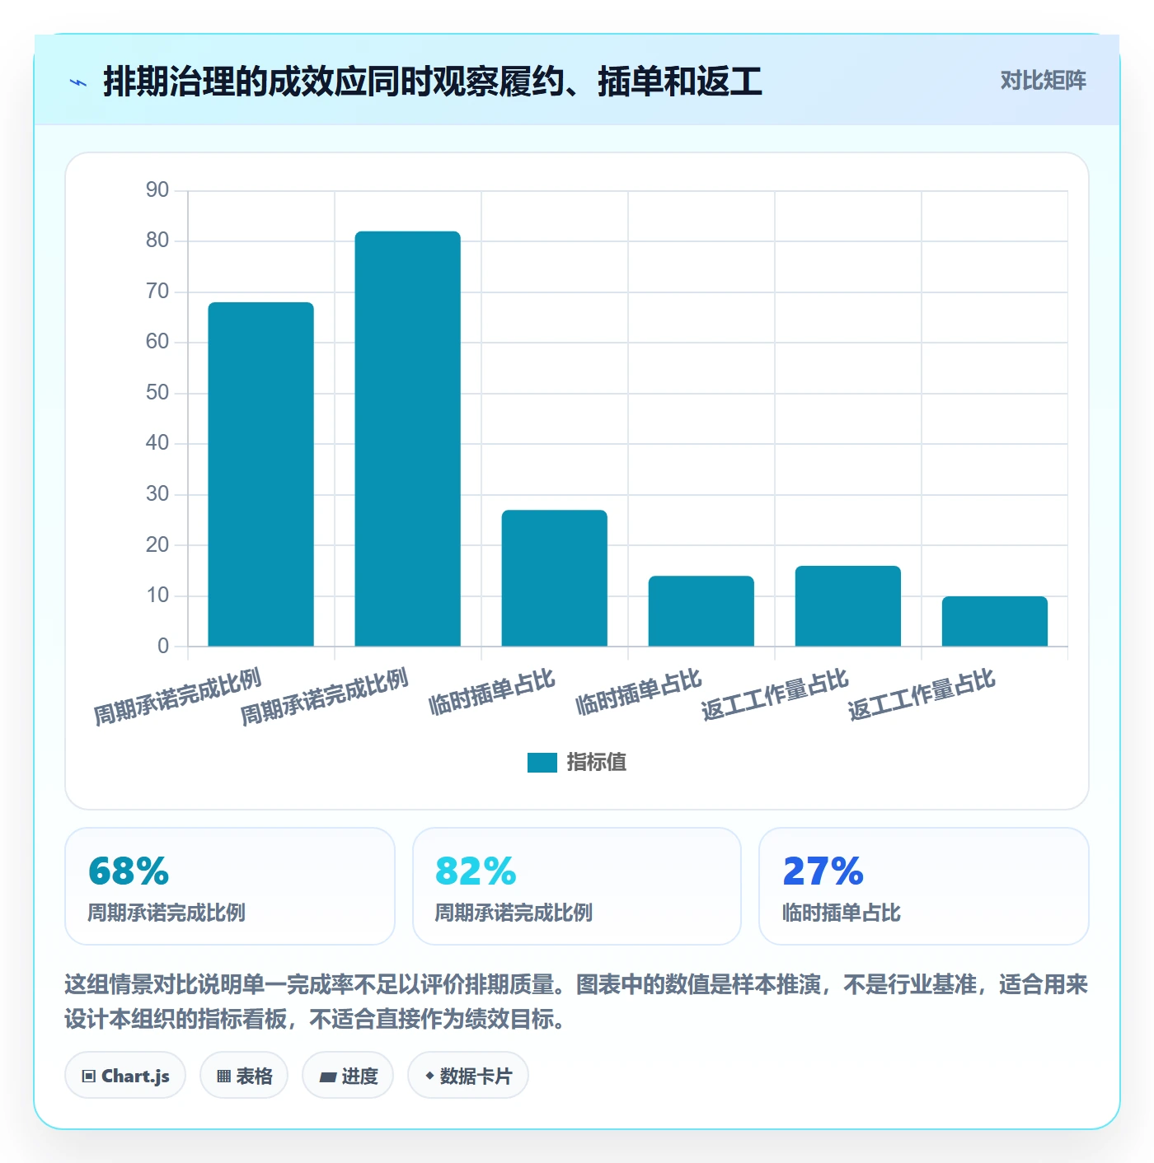Click the diamond icon in the 数据卡片 chip
Screen dimensions: 1154x1163
429,1076
